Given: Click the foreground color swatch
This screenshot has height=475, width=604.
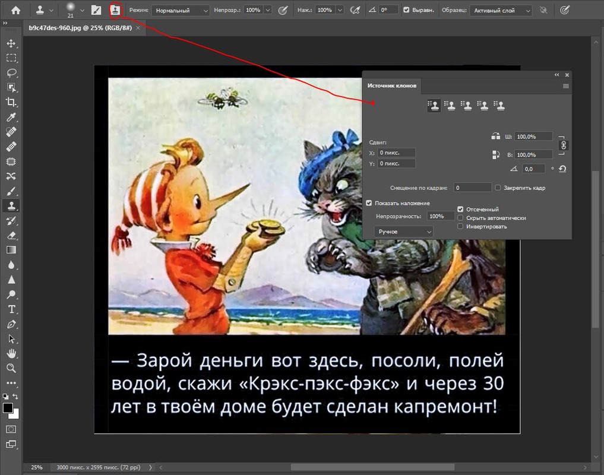Looking at the screenshot, I should click(8, 408).
